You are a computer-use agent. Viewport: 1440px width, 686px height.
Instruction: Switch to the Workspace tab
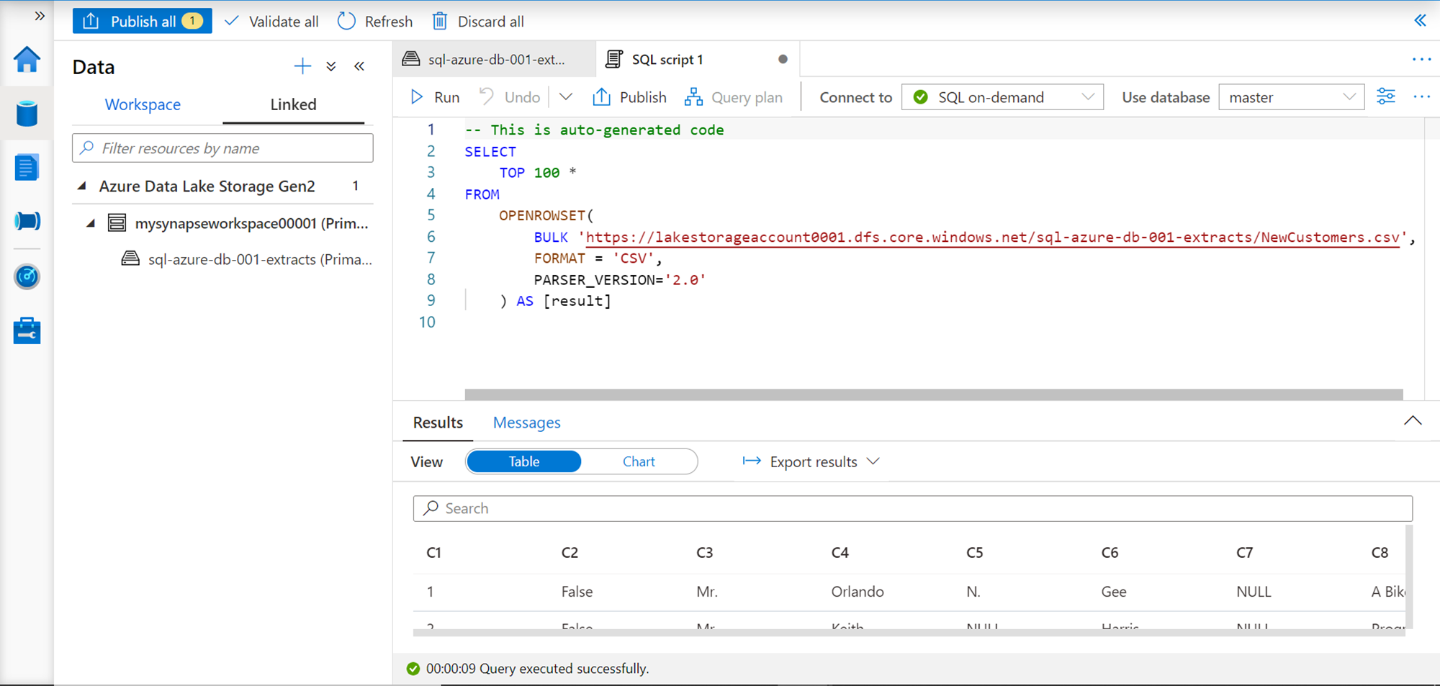tap(143, 104)
